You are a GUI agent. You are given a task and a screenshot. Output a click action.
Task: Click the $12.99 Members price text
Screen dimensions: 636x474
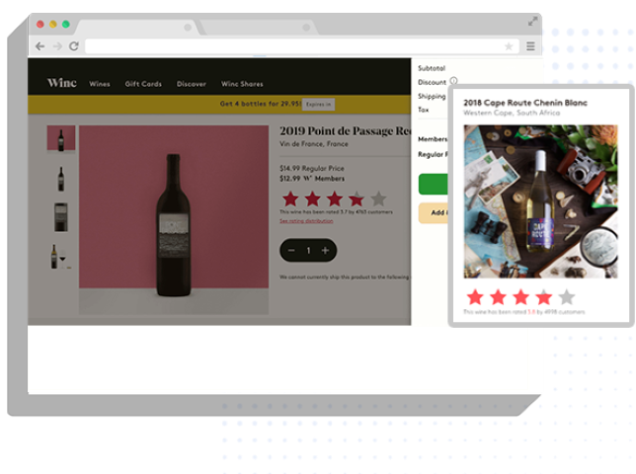(x=311, y=179)
